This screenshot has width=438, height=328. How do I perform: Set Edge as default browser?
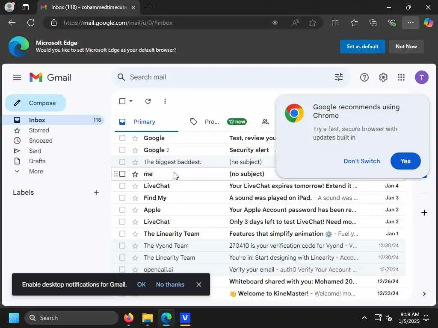[x=362, y=47]
